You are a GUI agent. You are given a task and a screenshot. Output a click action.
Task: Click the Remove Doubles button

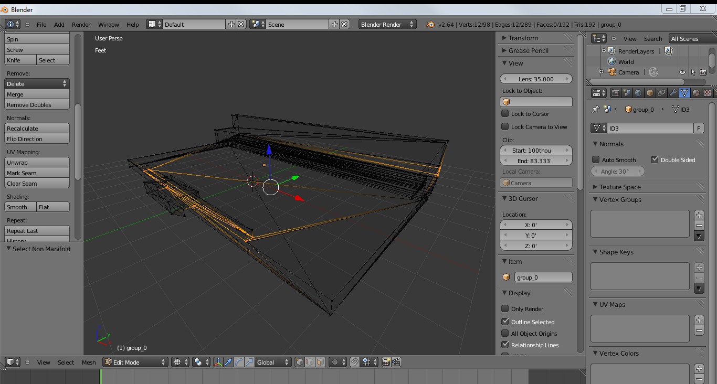click(x=37, y=104)
